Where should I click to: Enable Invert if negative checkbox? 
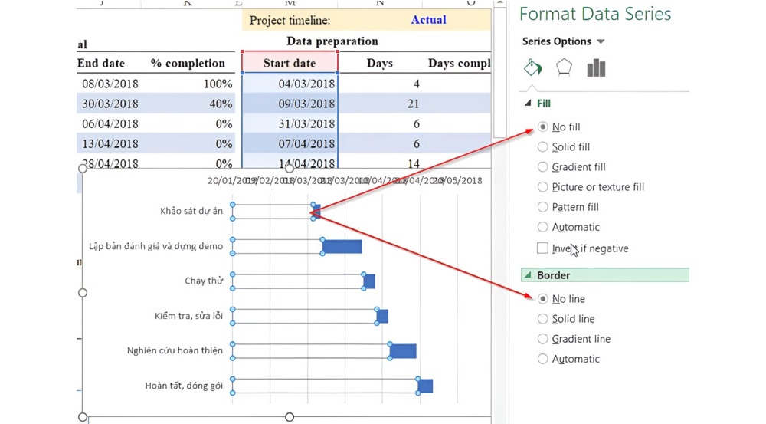click(x=542, y=248)
